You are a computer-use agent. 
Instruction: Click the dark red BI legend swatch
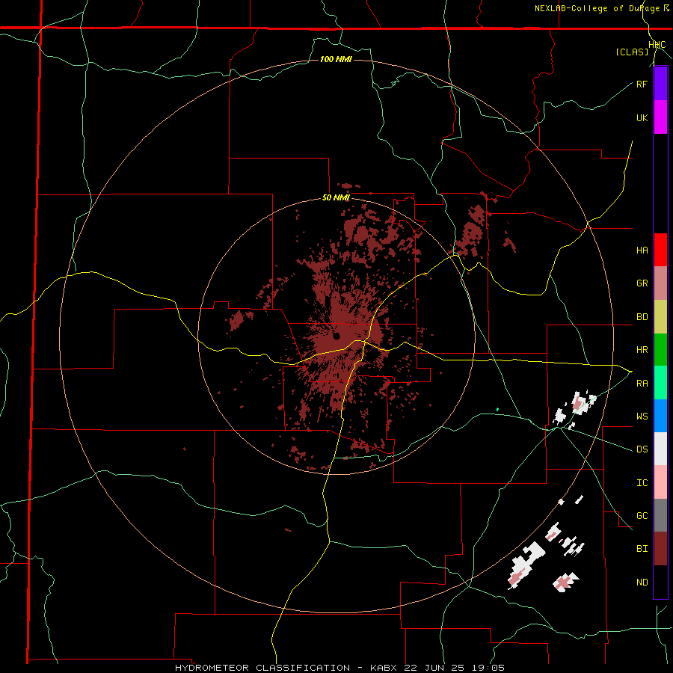click(x=660, y=549)
